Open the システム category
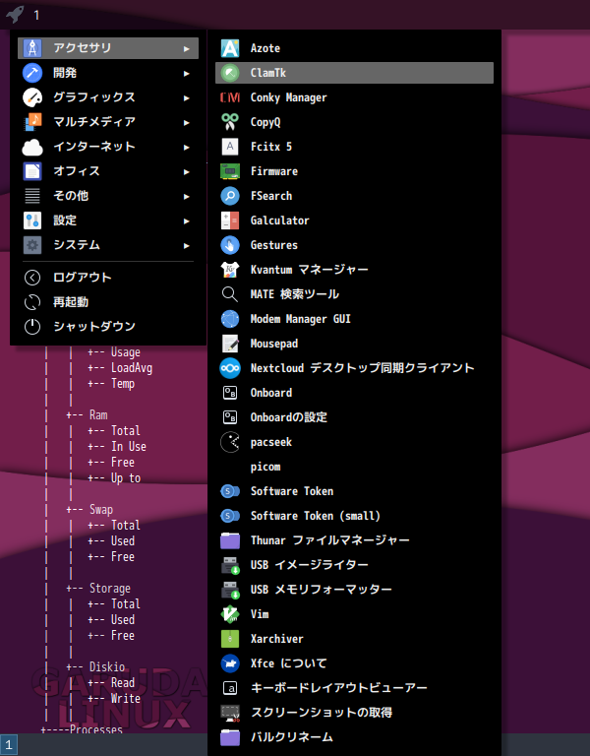Screen dimensions: 590x756 [108, 245]
